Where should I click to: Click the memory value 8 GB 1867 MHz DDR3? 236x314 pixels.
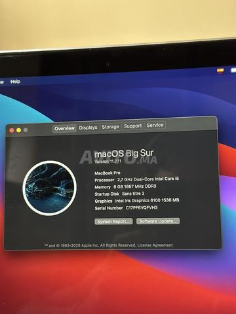(135, 186)
